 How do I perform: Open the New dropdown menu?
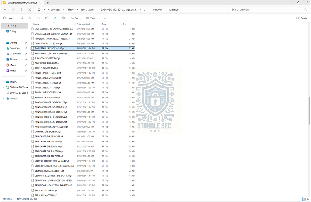pos(9,18)
